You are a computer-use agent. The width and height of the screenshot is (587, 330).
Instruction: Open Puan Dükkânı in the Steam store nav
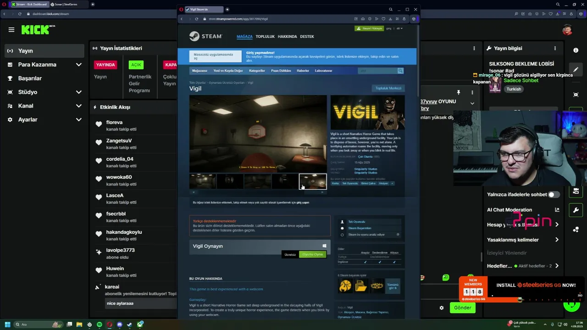point(281,71)
